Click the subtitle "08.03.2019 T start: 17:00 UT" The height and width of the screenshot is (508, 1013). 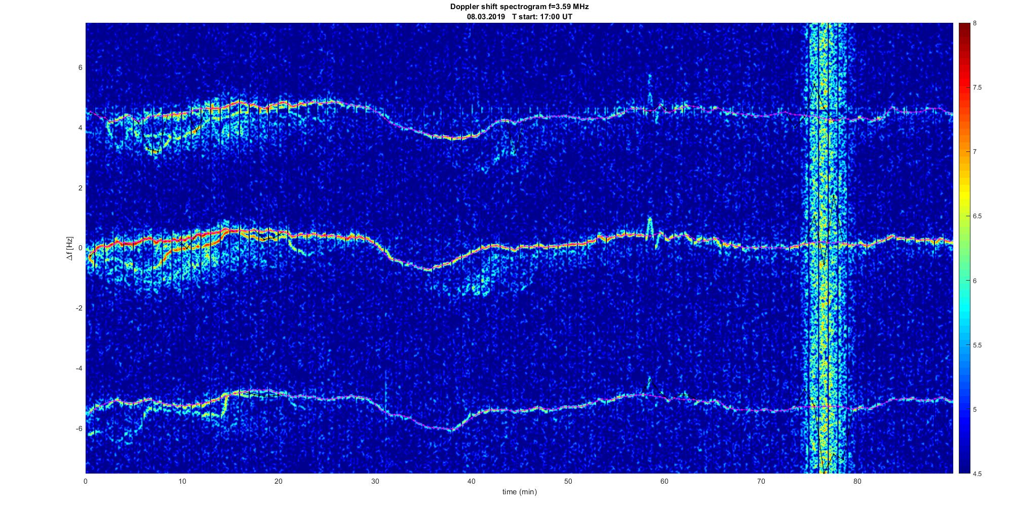520,16
